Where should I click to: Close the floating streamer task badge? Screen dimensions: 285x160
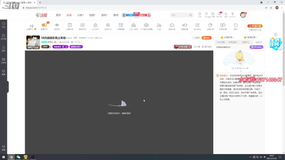tap(275, 34)
